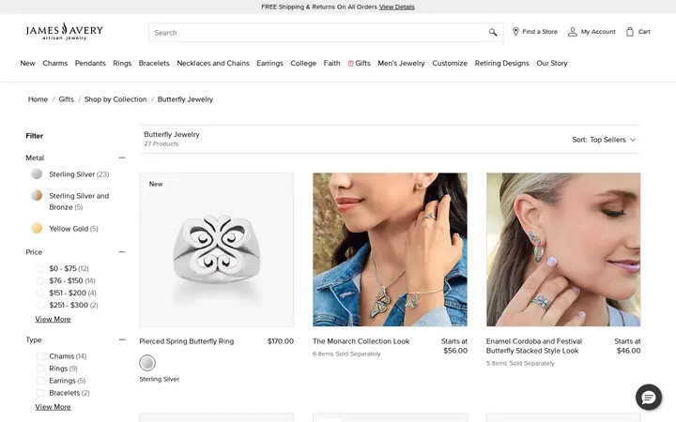Open the Our Story menu
The height and width of the screenshot is (422, 676).
click(x=552, y=63)
